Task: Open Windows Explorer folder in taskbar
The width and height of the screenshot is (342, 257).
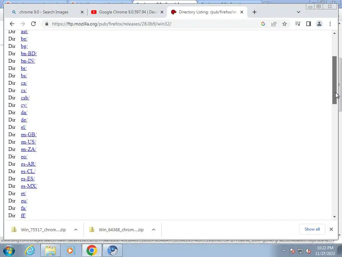Action: [50, 250]
